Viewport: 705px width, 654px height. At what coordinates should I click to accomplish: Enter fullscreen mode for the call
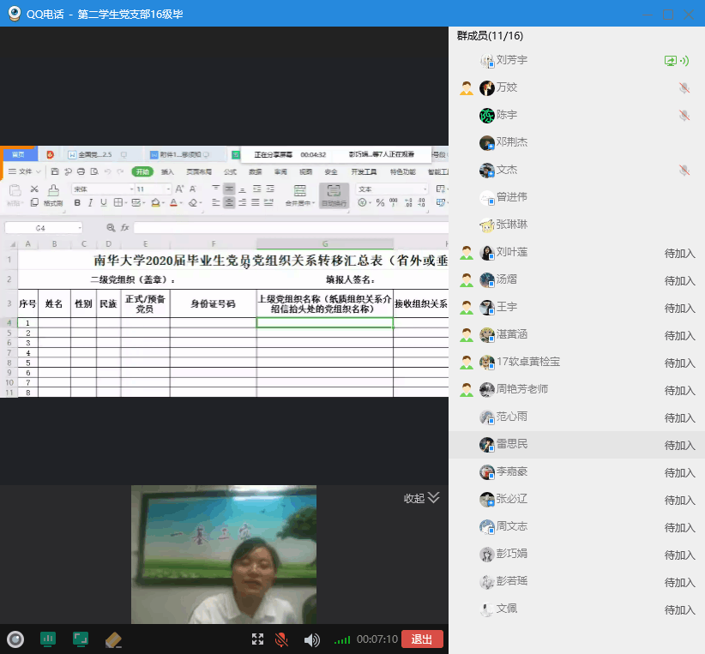(x=257, y=639)
